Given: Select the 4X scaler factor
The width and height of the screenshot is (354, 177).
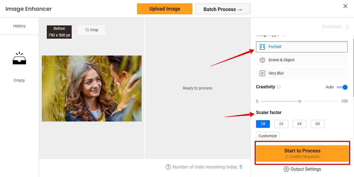Looking at the screenshot, I should 299,124.
